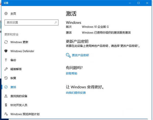153x120 pixels.
Task: Click the 疑难解答 wrench icon
Action: (6, 69)
